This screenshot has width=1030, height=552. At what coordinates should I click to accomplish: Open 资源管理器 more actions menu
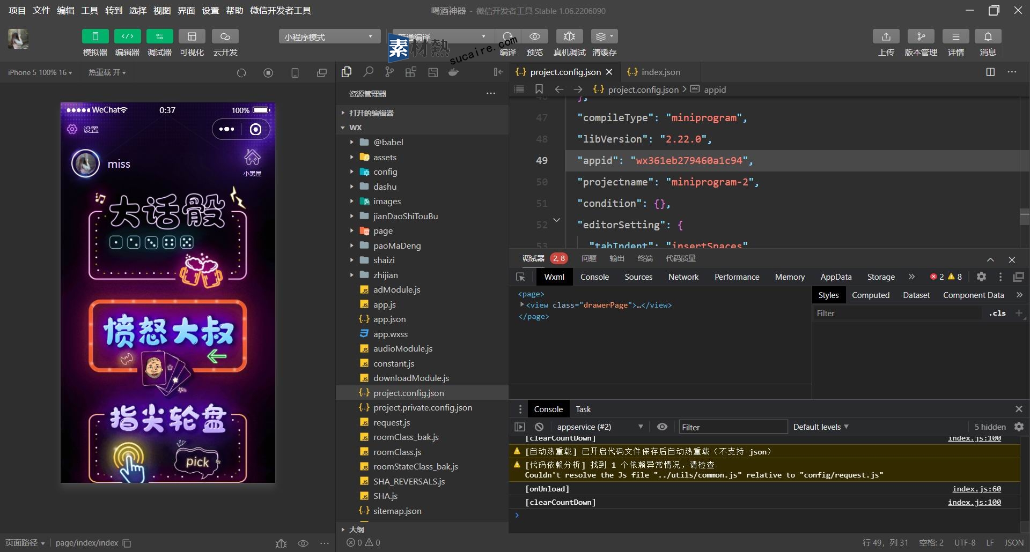(x=491, y=94)
